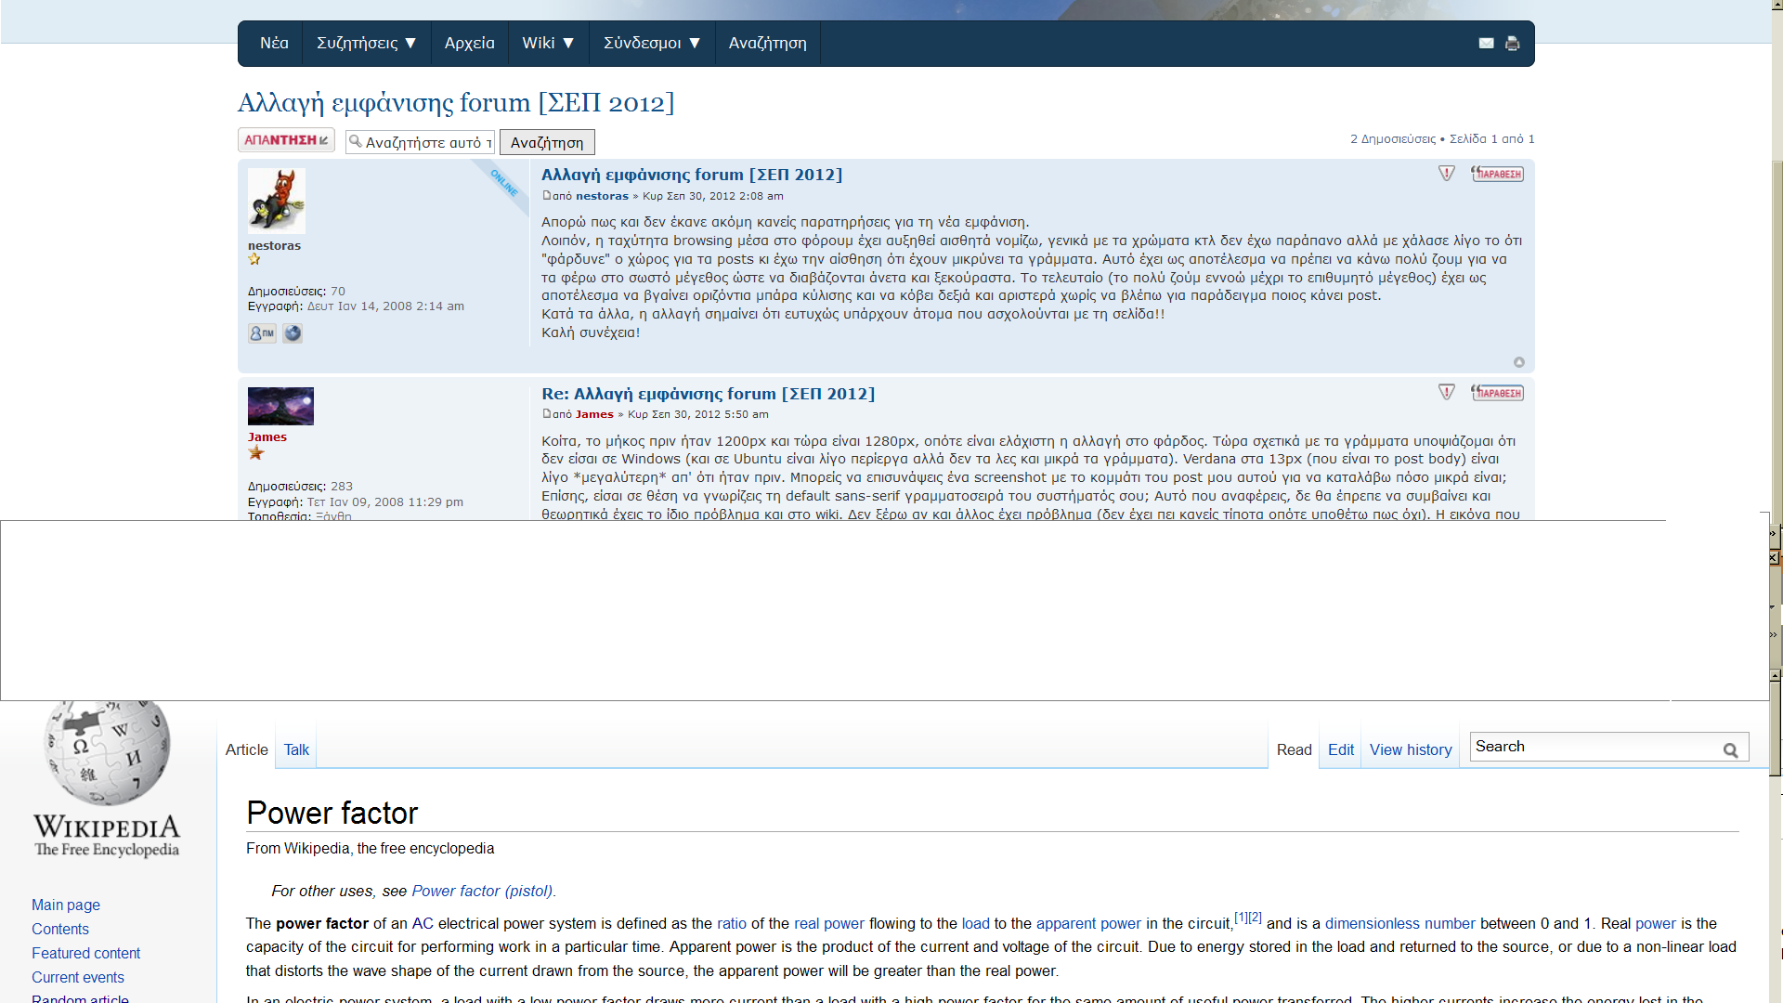1783x1003 pixels.
Task: Go to the Νέα menu item
Action: (x=274, y=44)
